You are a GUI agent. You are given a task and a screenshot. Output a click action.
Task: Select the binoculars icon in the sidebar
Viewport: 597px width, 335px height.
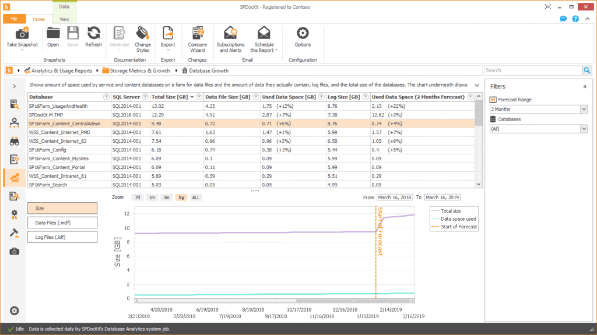(x=15, y=141)
